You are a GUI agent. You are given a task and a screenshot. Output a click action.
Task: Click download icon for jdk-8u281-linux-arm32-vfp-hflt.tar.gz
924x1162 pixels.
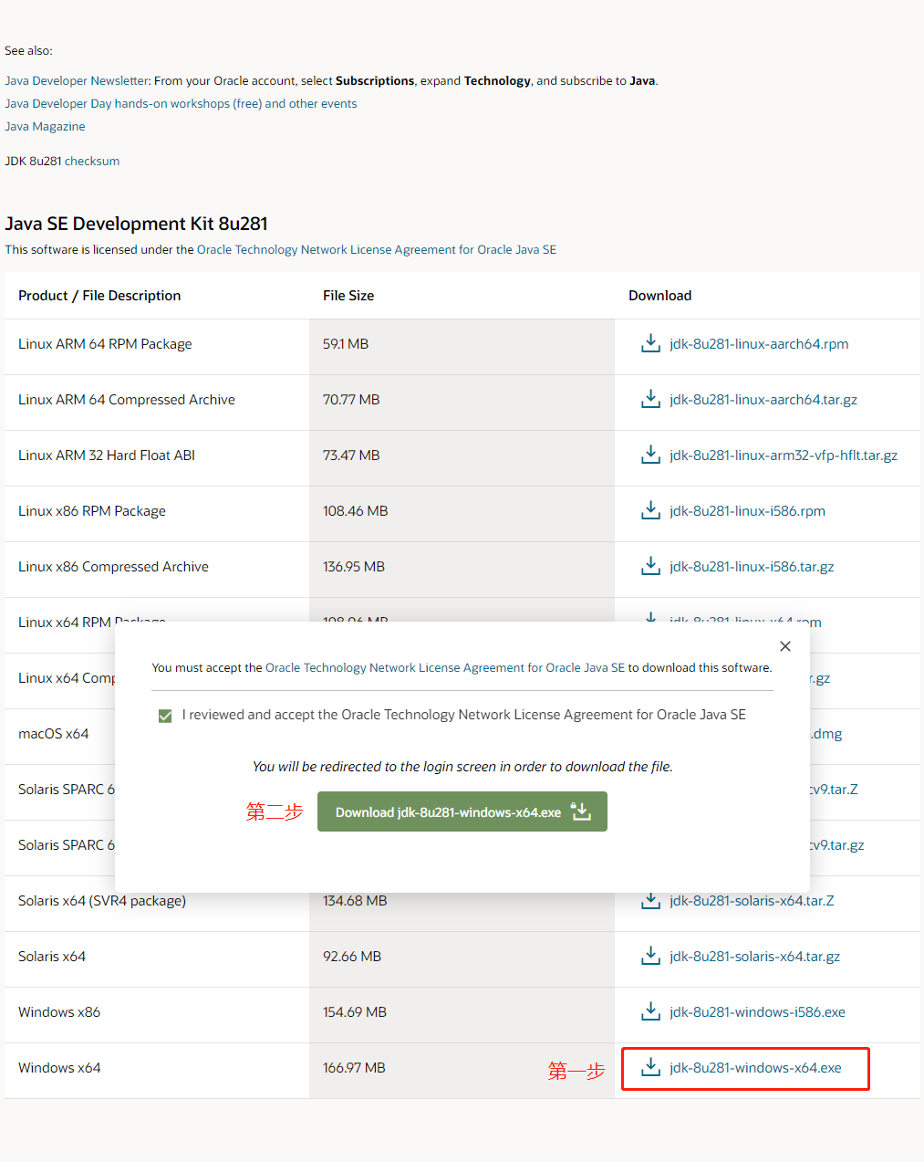pyautogui.click(x=650, y=455)
